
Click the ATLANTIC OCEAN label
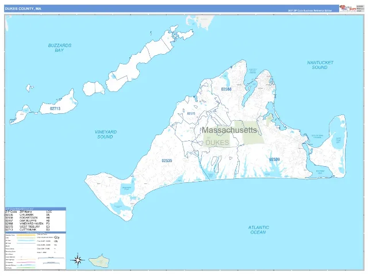click(x=258, y=230)
